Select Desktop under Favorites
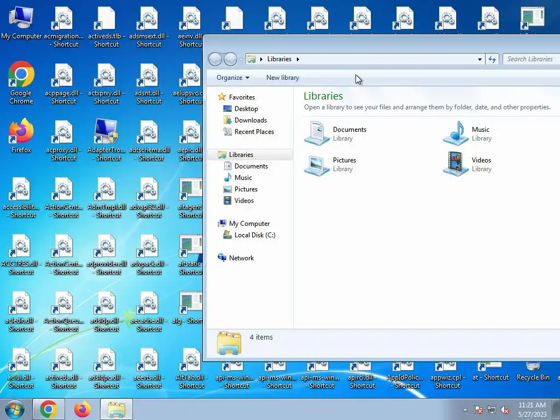The height and width of the screenshot is (420, 560). pos(241,109)
